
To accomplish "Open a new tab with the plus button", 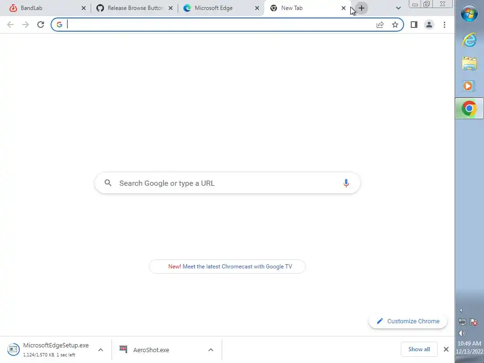I will (362, 8).
